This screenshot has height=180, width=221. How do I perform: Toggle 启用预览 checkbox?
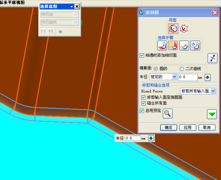[142, 111]
